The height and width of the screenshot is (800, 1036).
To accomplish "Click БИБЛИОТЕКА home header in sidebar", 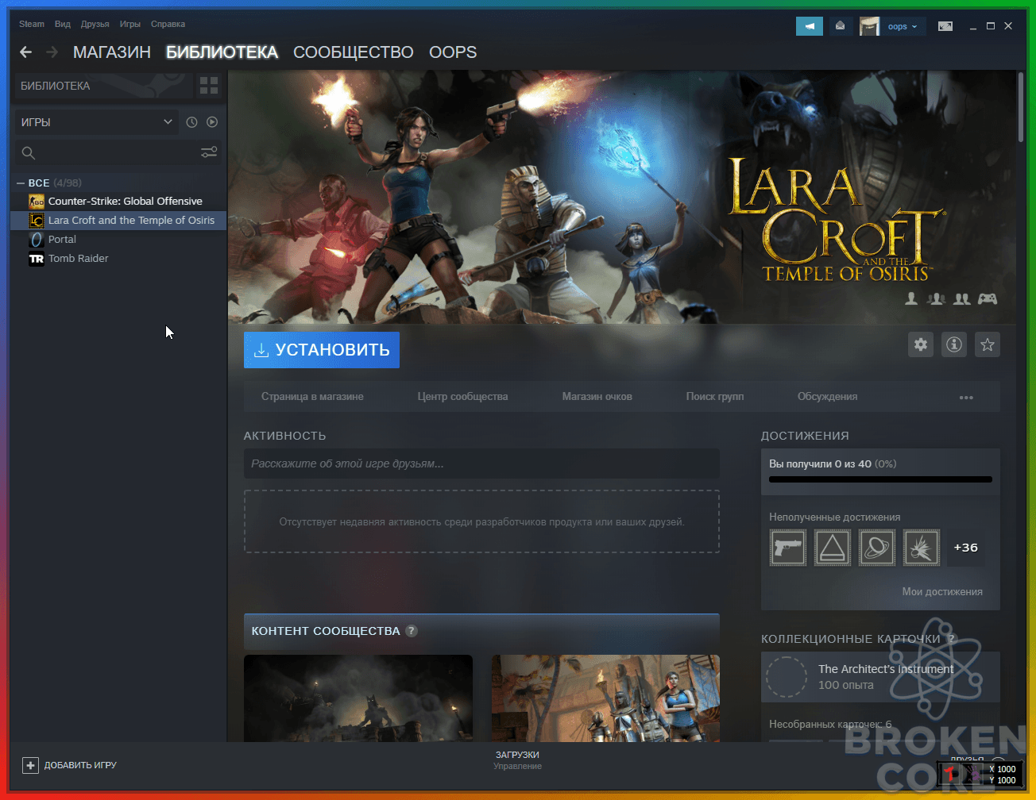I will (x=103, y=86).
